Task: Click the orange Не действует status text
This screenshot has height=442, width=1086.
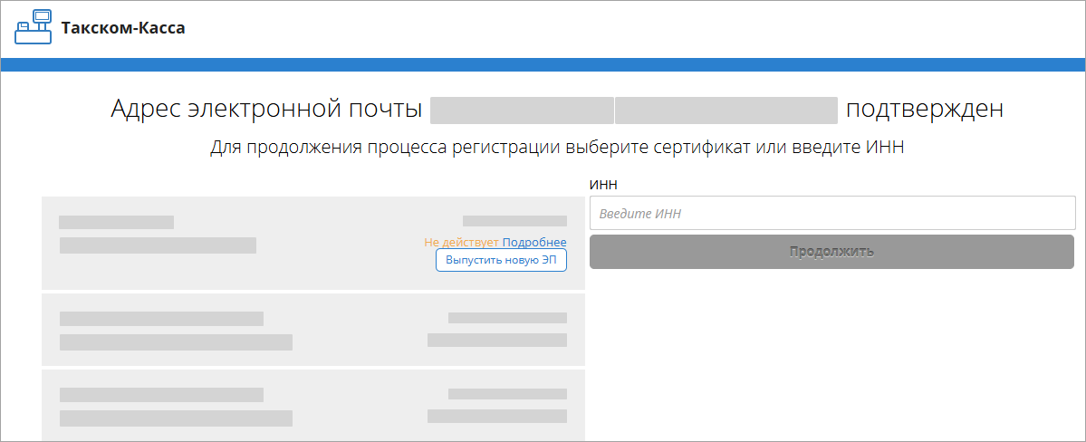Action: tap(462, 242)
